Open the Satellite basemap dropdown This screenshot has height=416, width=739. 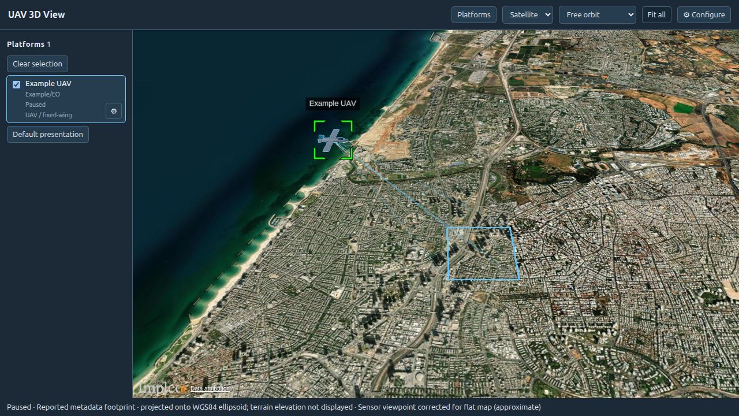528,14
